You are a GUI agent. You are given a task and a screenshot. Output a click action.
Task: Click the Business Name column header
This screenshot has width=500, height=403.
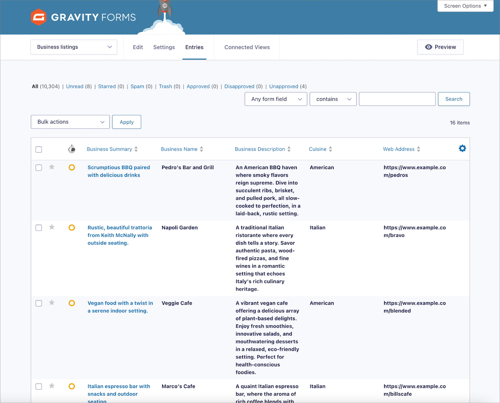coord(179,149)
